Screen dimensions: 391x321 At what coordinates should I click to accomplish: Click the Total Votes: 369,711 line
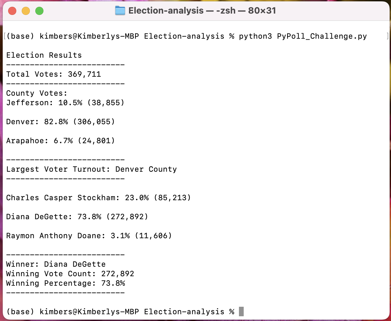[53, 74]
